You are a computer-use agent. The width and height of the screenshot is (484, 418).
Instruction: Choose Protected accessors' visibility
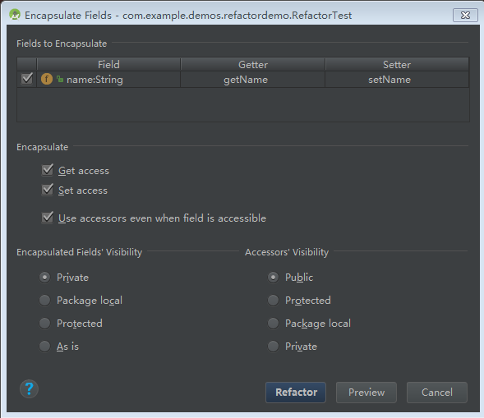tap(273, 301)
